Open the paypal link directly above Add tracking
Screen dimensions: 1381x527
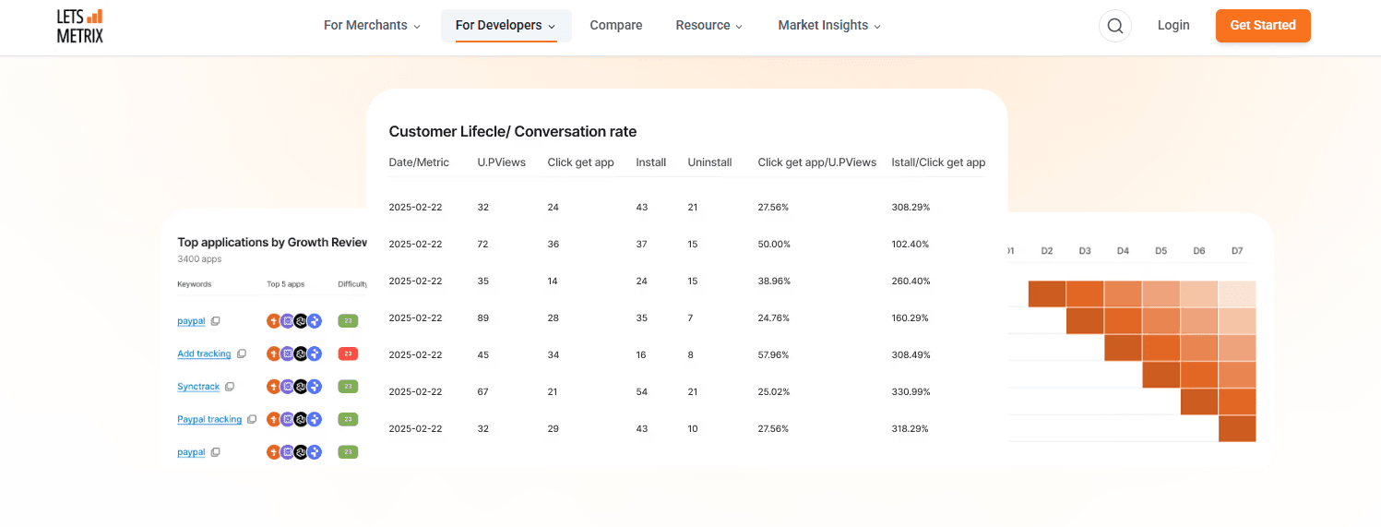[x=191, y=321]
